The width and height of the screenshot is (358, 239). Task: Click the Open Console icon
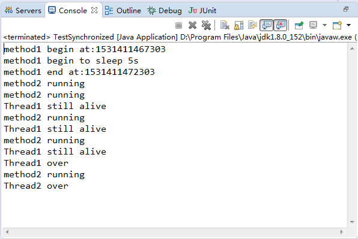coord(337,25)
